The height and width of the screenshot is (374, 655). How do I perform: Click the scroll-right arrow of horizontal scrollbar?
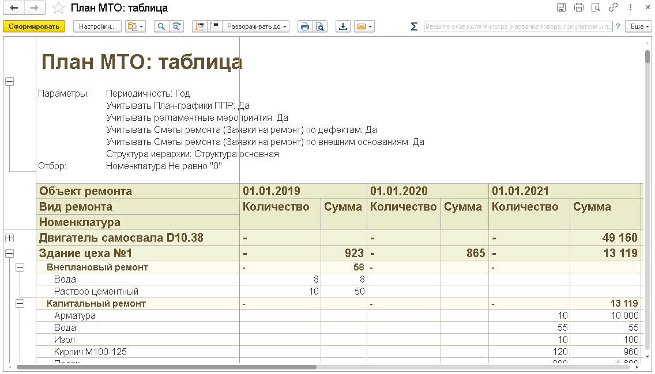637,367
